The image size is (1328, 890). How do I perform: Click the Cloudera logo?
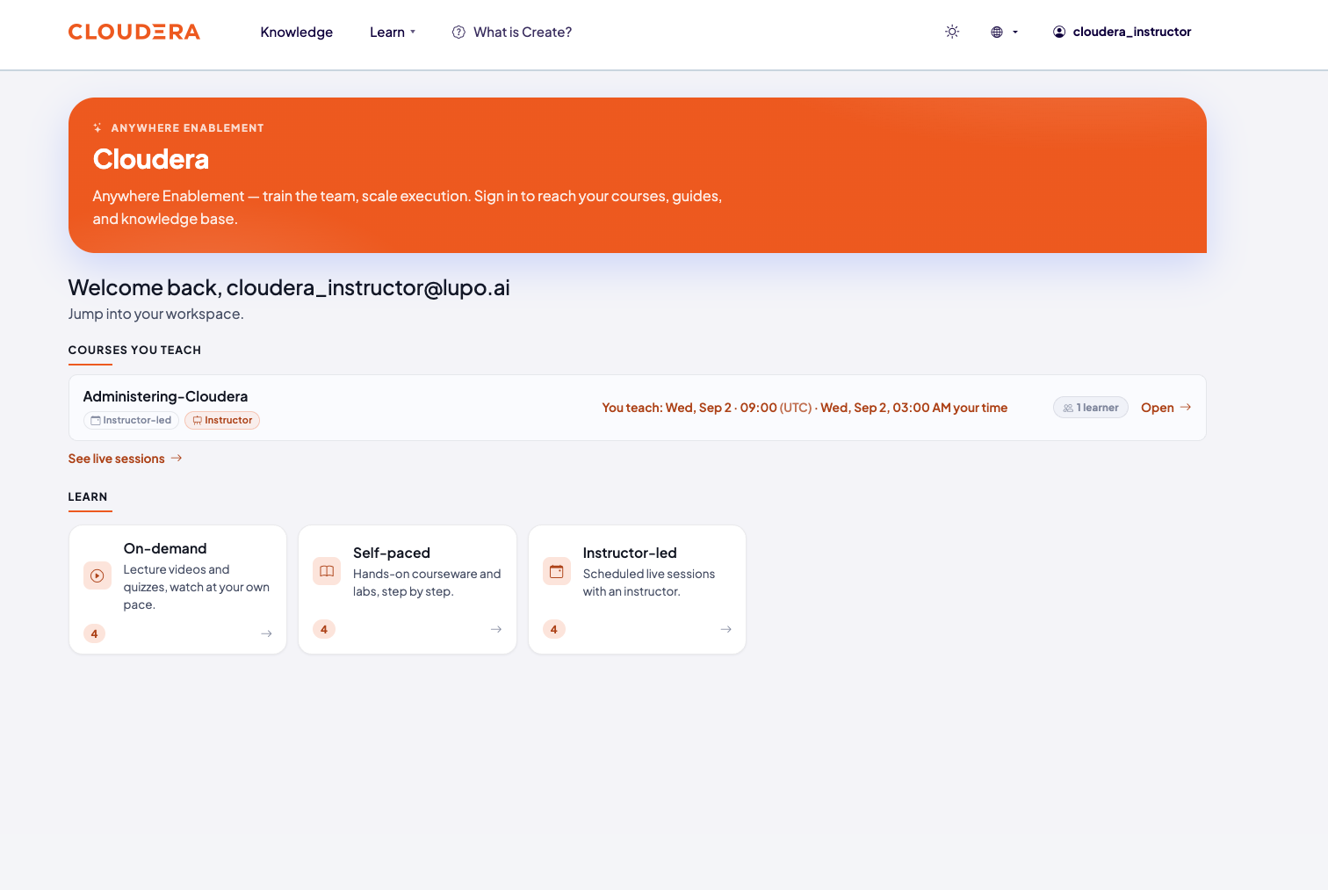[134, 32]
